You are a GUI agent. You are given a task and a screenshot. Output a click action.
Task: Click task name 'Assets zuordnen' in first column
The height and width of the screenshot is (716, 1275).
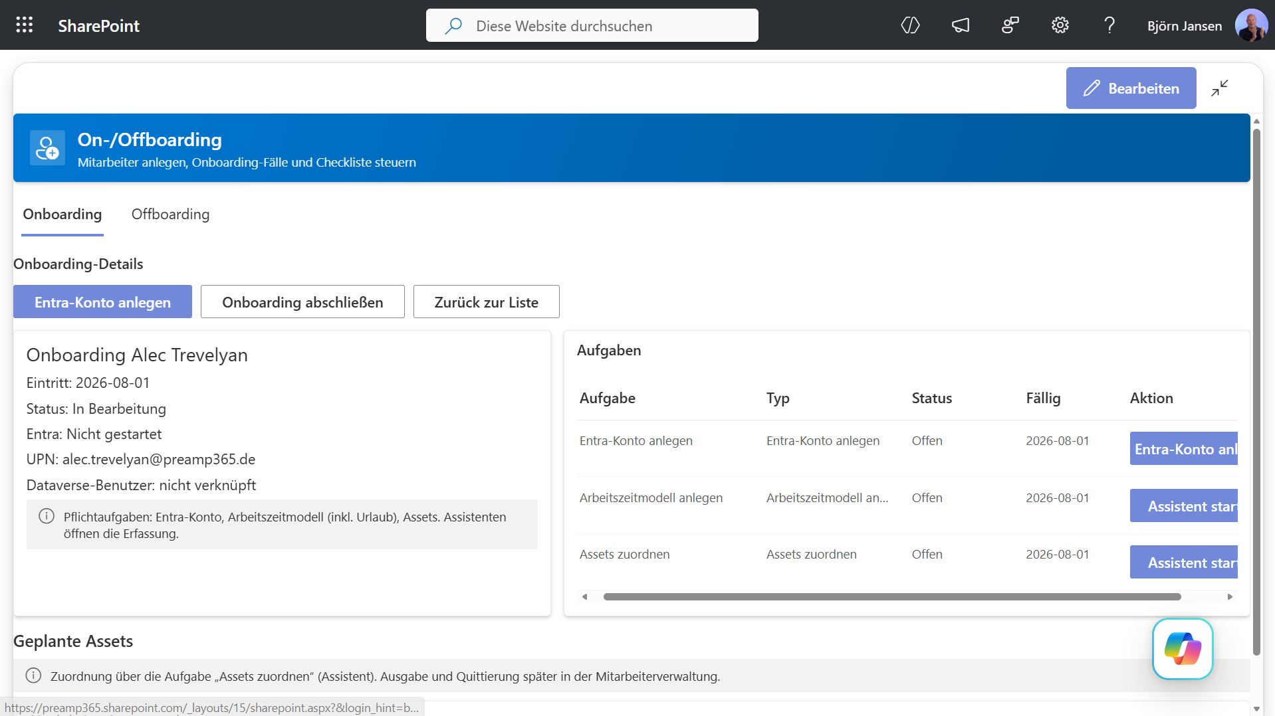[624, 555]
